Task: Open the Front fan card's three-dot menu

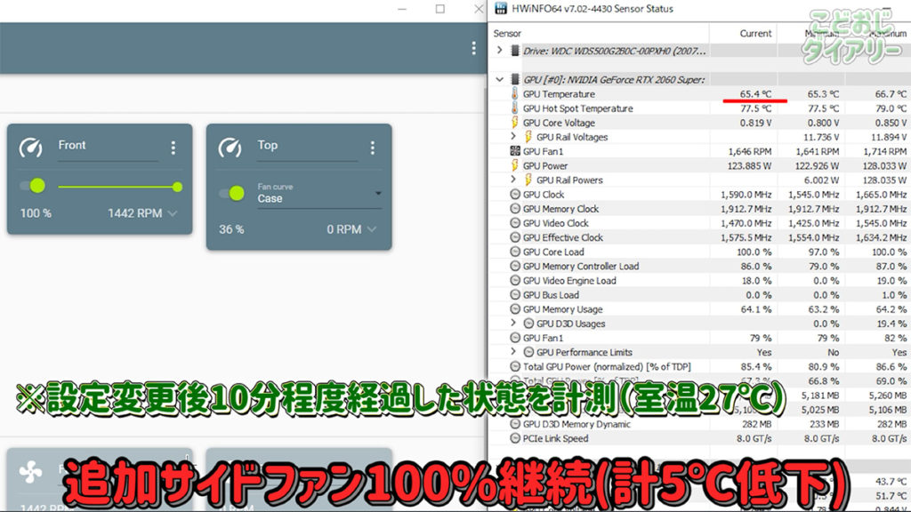Action: click(x=173, y=148)
